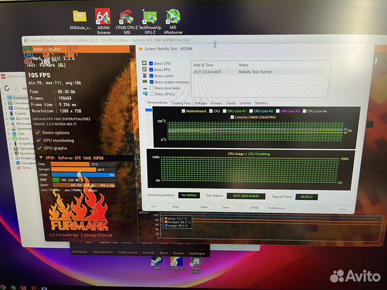Click the report page icon in AIDA64 toolbar

pos(16,88)
